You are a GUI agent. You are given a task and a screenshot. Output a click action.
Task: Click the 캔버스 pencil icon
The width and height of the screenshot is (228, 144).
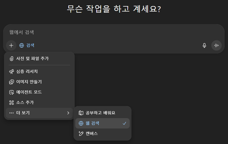[81, 134]
